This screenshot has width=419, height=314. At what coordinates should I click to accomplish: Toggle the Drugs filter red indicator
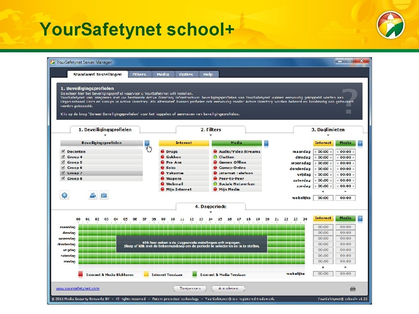pyautogui.click(x=162, y=152)
